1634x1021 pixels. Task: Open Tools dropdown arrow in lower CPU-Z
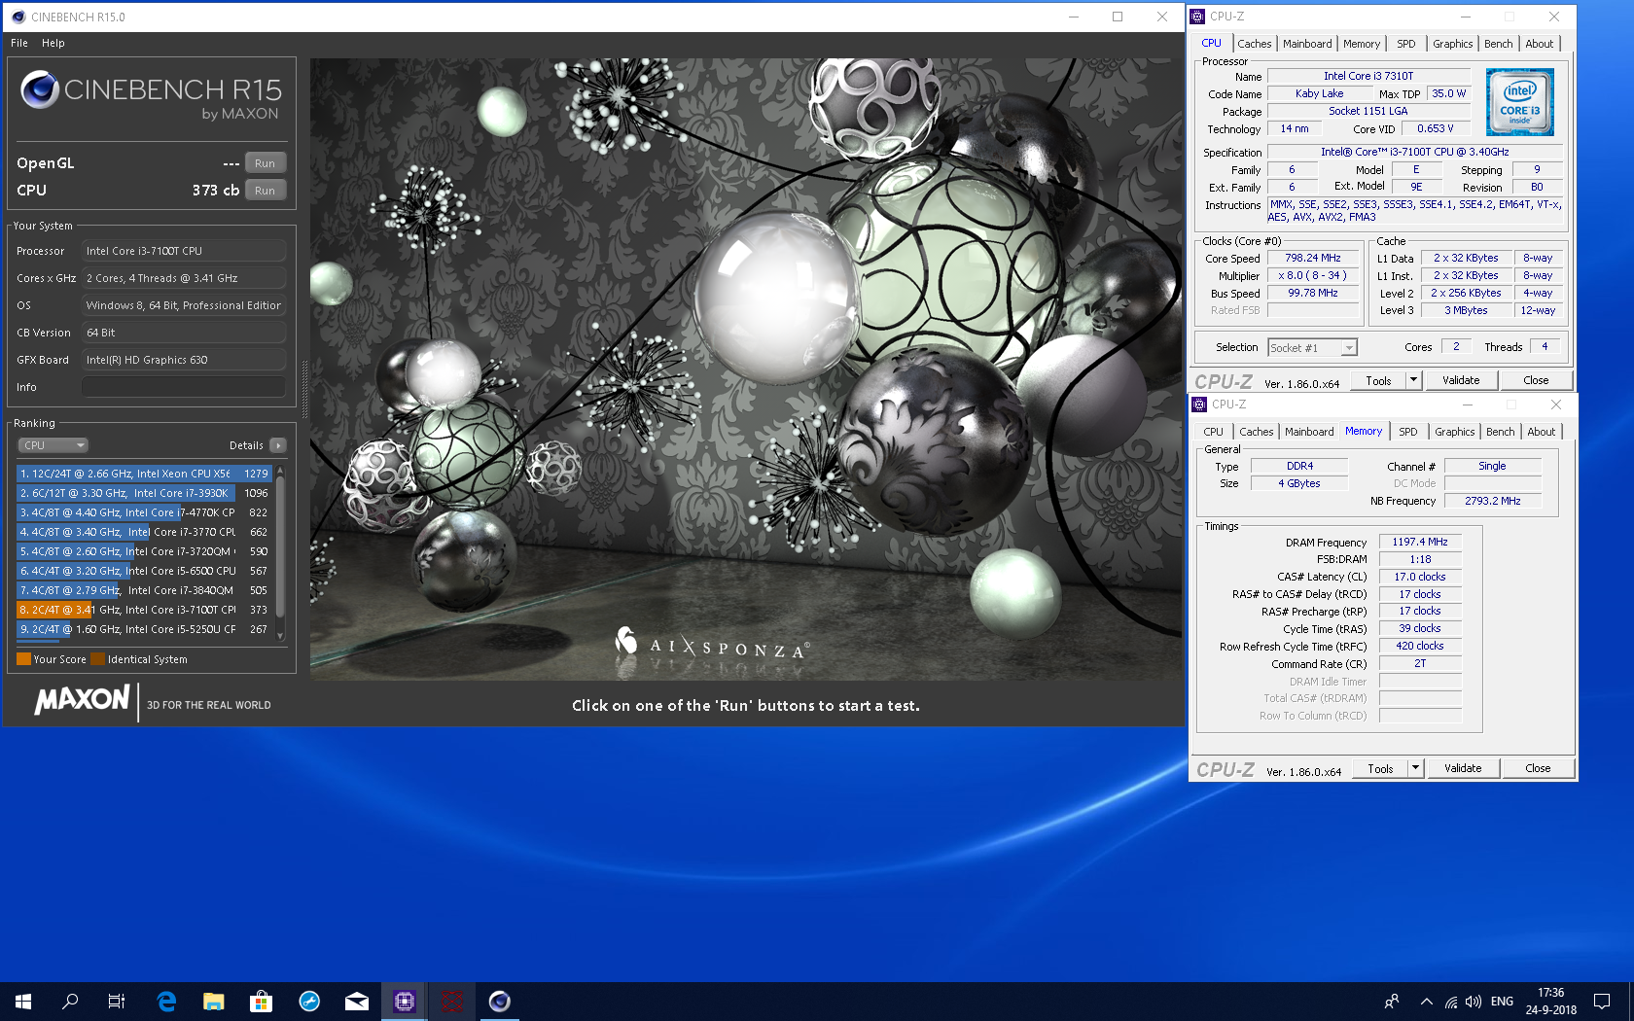1415,768
